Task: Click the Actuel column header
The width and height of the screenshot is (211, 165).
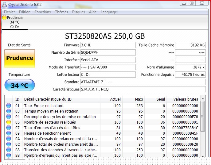Action: click(111, 99)
